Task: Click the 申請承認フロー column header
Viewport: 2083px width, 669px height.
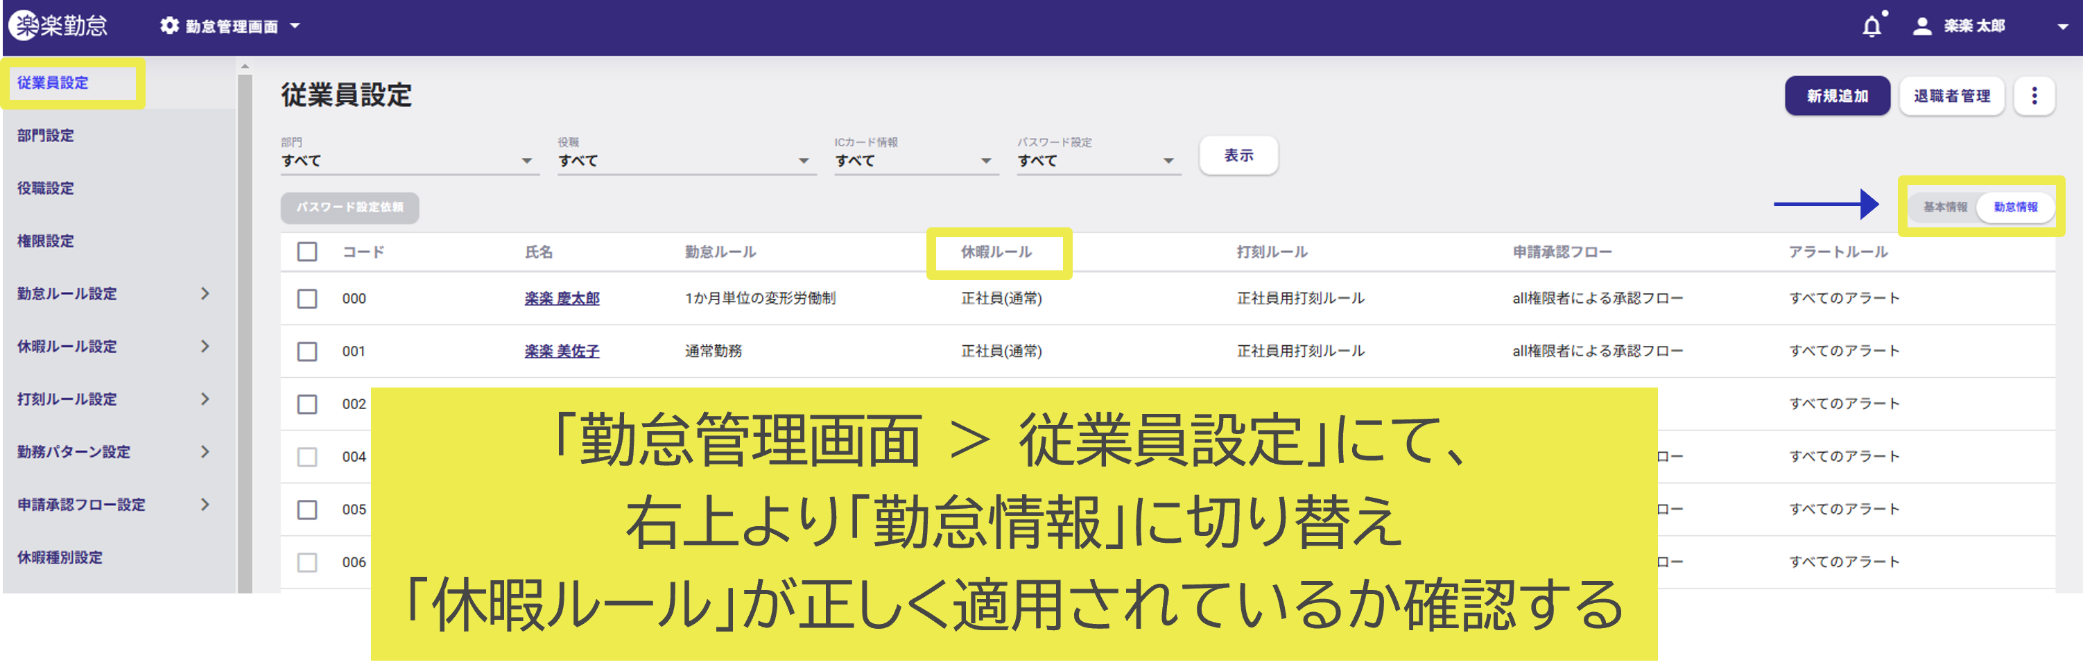Action: pyautogui.click(x=1562, y=252)
